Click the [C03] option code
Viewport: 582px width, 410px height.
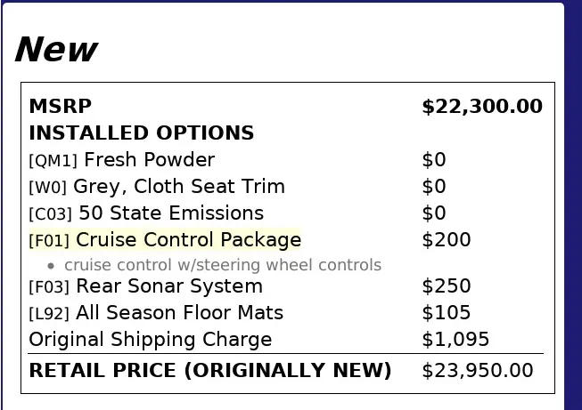point(51,214)
